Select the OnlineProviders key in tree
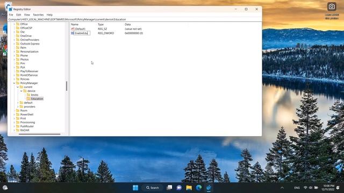 coord(30,40)
